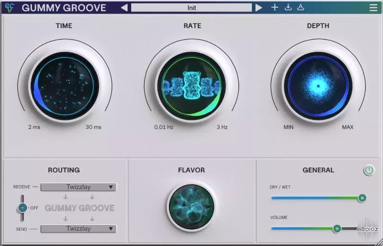Click the ROUTING section heading
This screenshot has width=383, height=246.
[64, 170]
